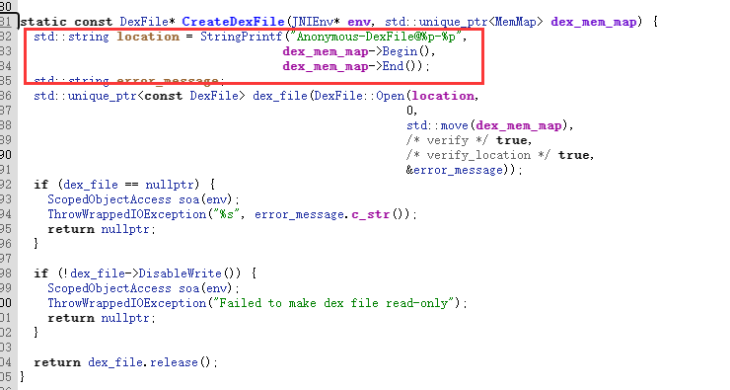Click the "0," argument under location
Screen dimensions: 730x390
tap(412, 112)
